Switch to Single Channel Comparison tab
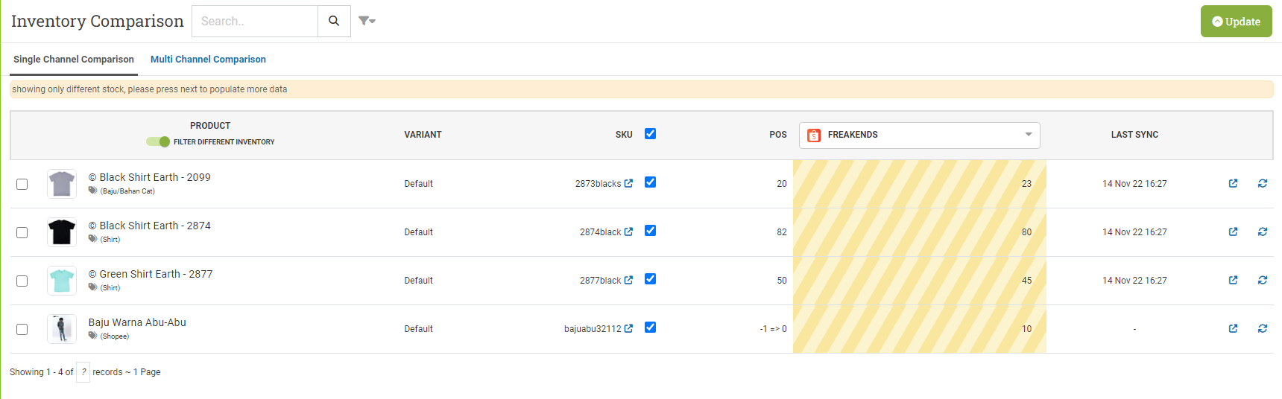Image resolution: width=1282 pixels, height=399 pixels. [x=74, y=60]
